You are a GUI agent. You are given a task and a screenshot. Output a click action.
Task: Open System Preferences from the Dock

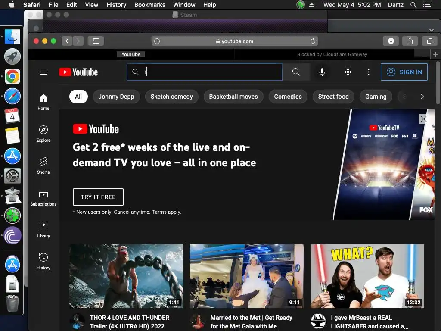click(12, 176)
